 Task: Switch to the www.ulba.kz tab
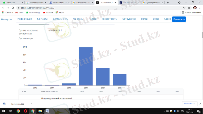point(60,3)
